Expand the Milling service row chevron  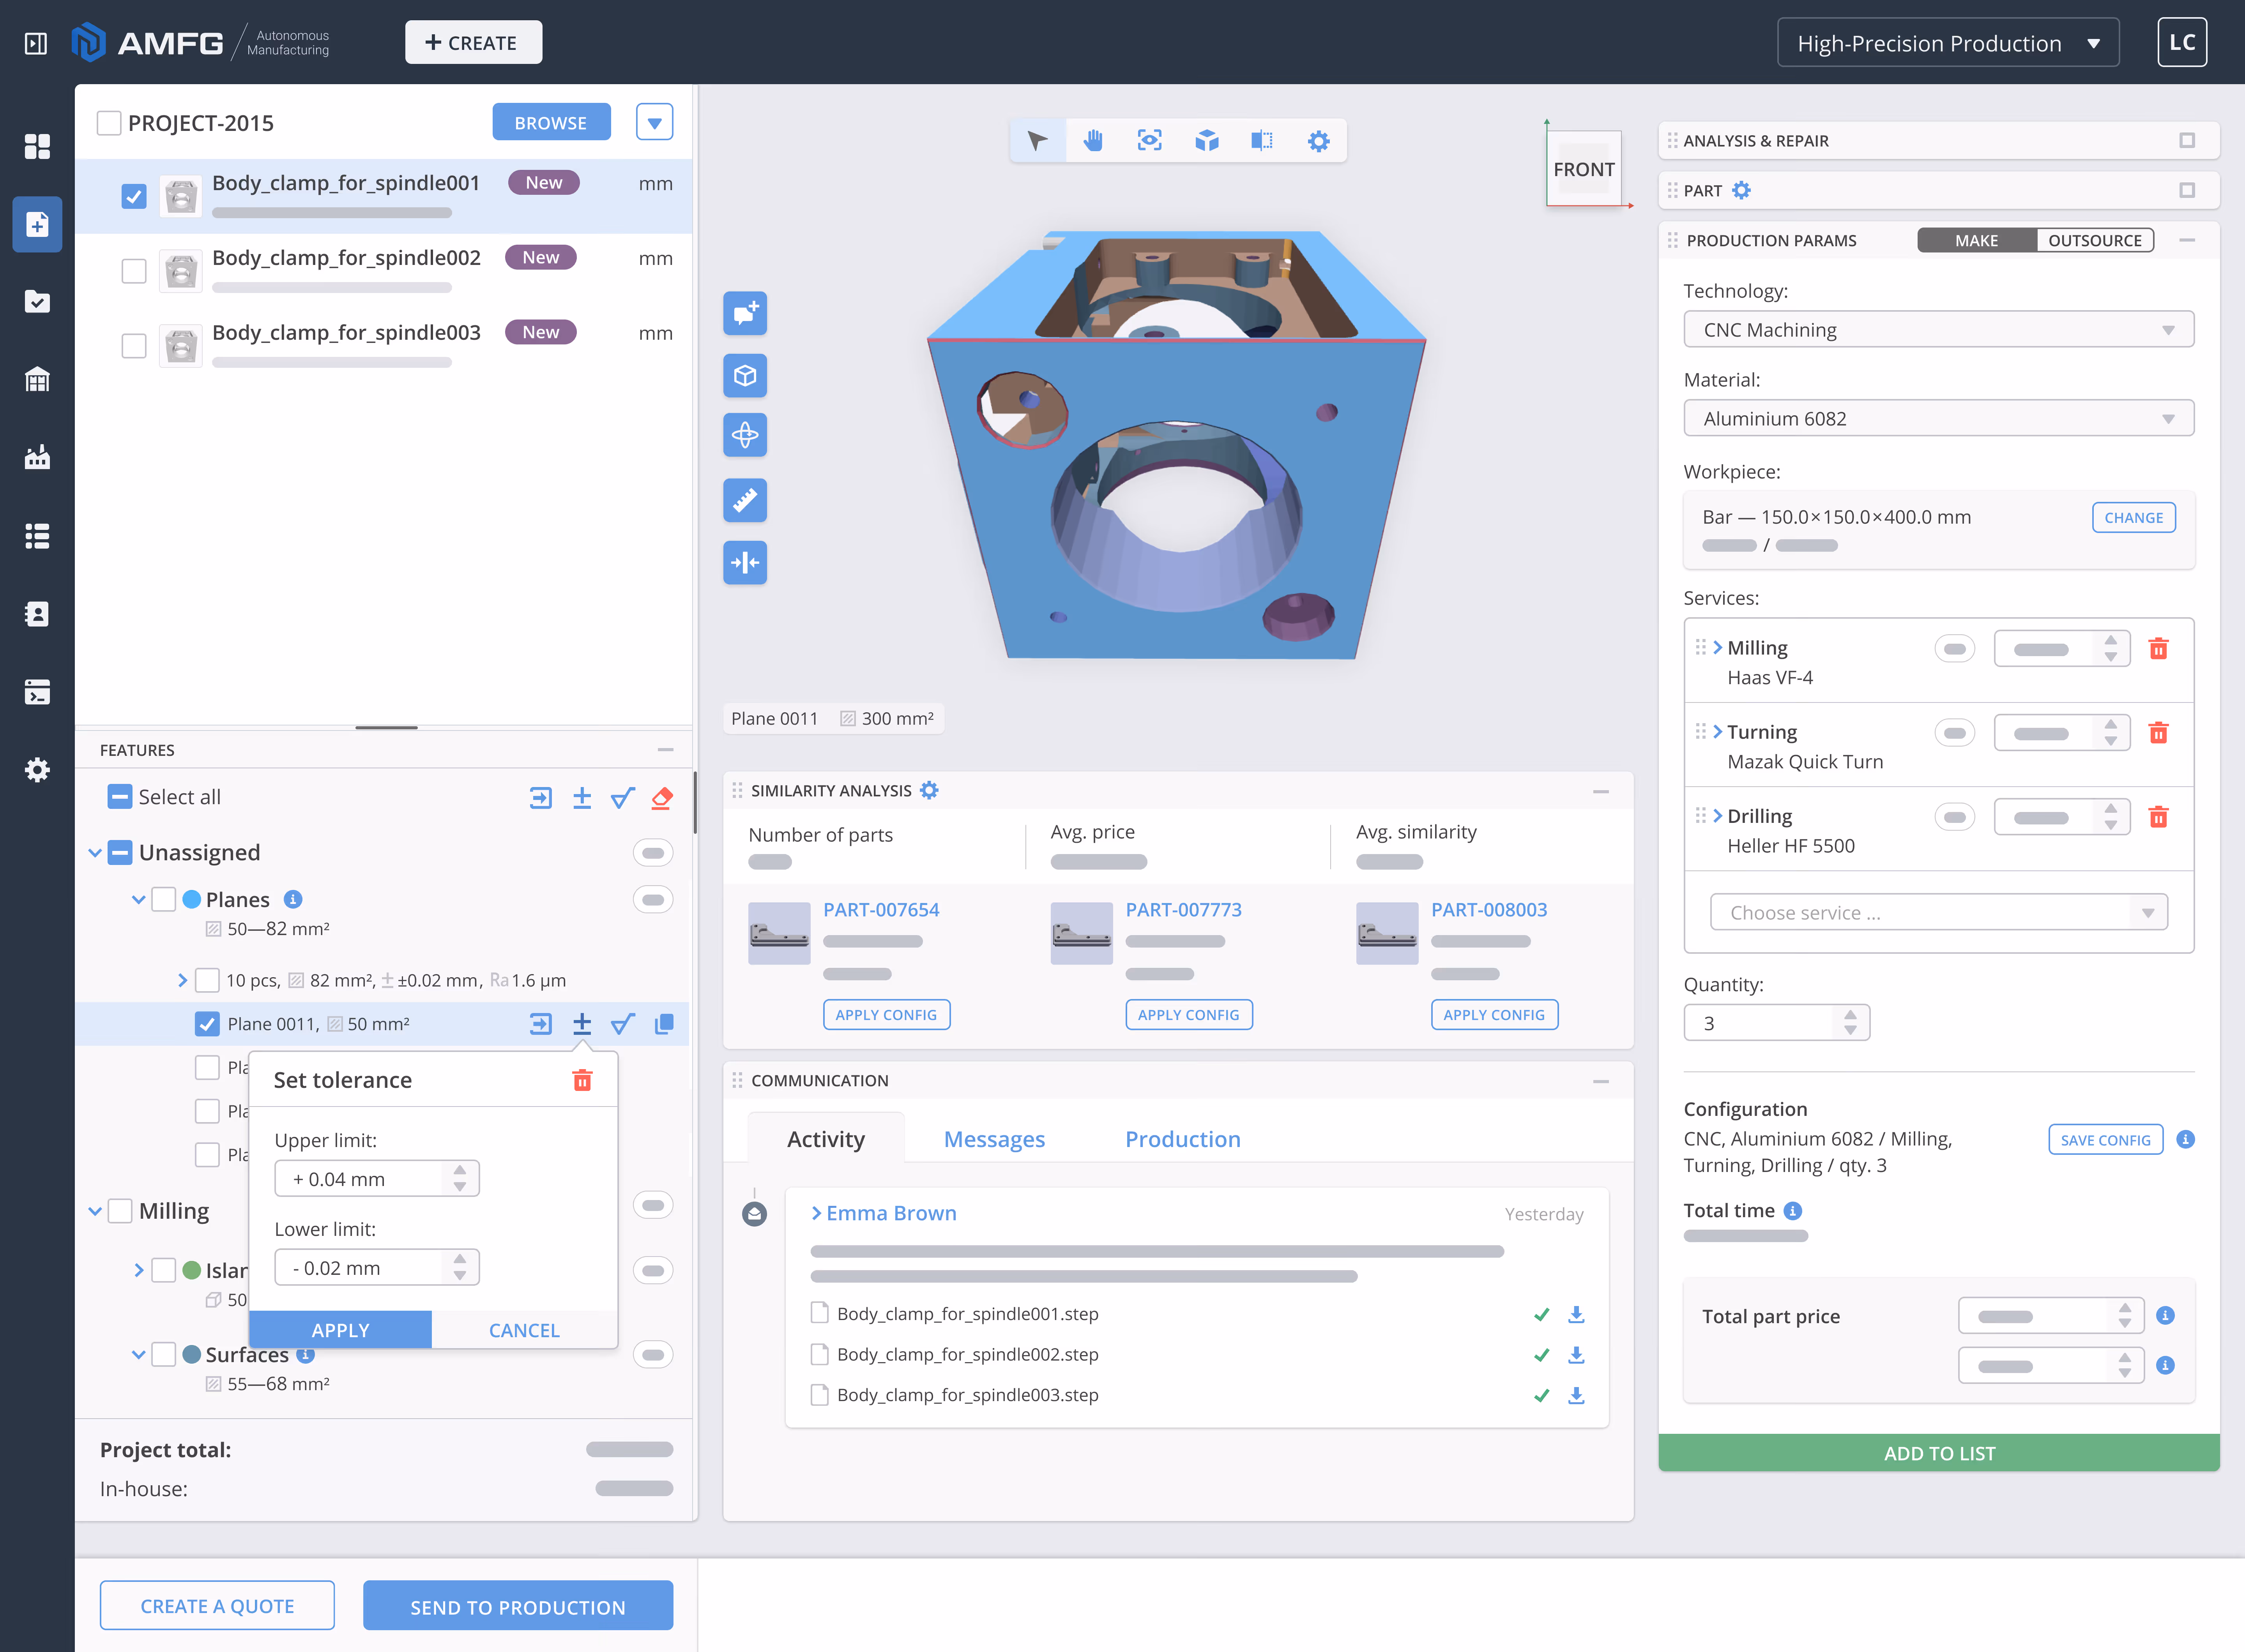[1718, 648]
